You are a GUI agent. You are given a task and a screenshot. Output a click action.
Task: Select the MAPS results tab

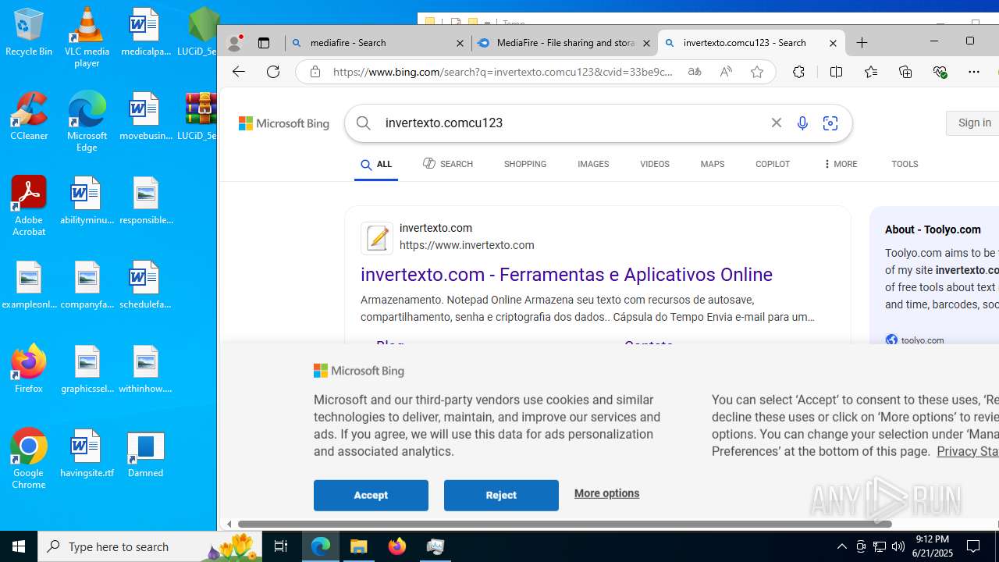tap(713, 164)
